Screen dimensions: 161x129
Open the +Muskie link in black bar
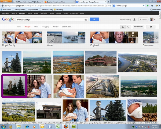pos(5,13)
